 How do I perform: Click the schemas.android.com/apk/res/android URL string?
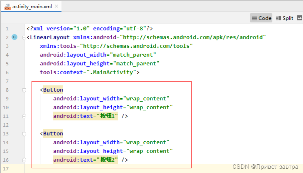[193, 37]
